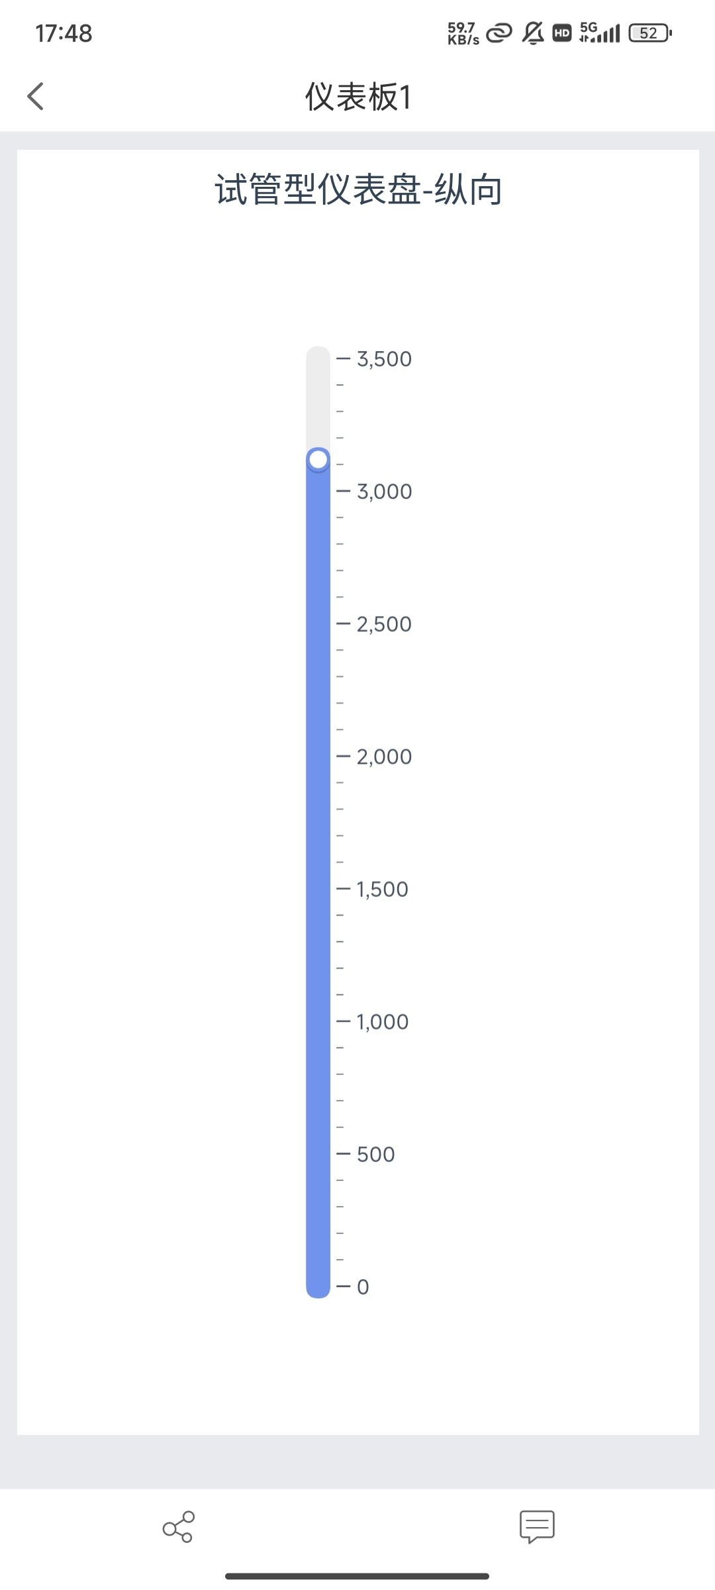
Task: Click the white gauge slider handle
Action: pyautogui.click(x=318, y=459)
